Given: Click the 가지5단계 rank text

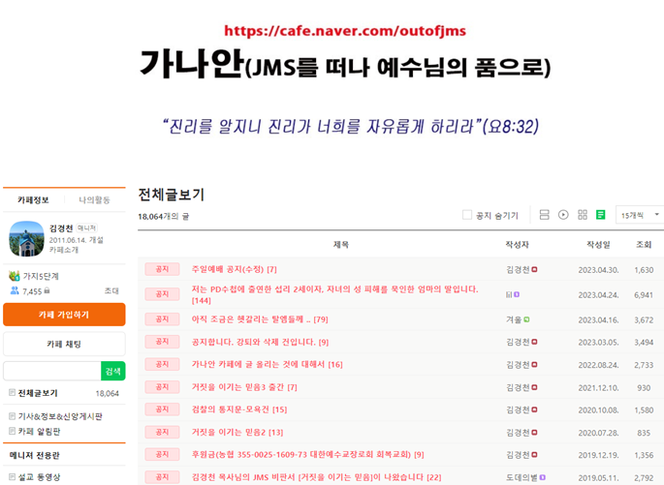Looking at the screenshot, I should tap(41, 276).
